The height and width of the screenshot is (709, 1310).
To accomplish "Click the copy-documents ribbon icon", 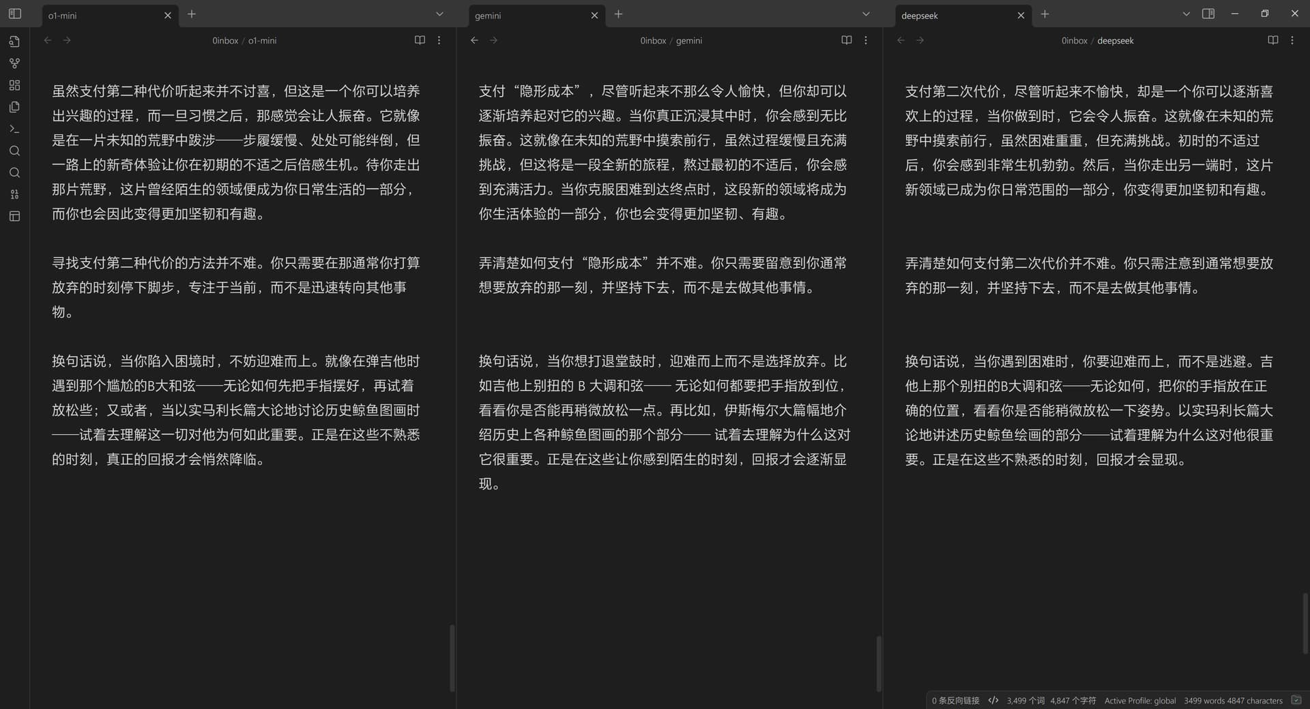I will coord(14,107).
